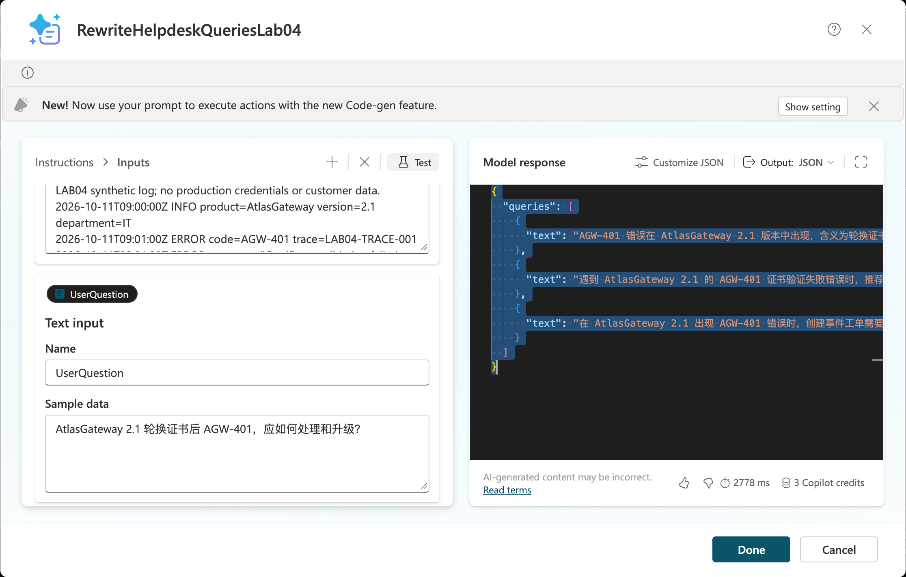This screenshot has width=906, height=577.
Task: Open the help question mark icon
Action: pyautogui.click(x=834, y=30)
